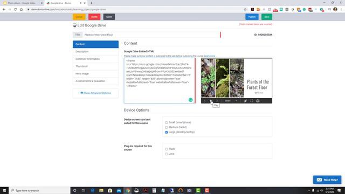Click the browser home button

21,10
